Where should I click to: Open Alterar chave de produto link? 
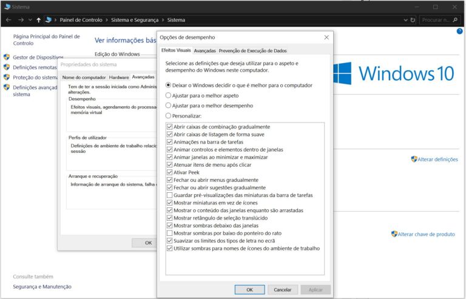click(x=426, y=234)
